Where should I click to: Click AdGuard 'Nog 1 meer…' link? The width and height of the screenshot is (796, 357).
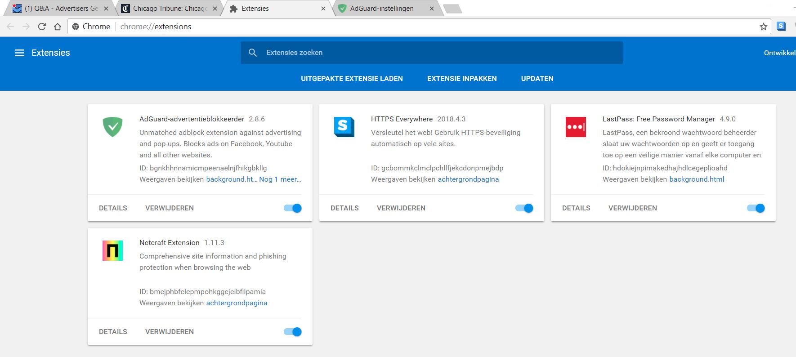280,179
